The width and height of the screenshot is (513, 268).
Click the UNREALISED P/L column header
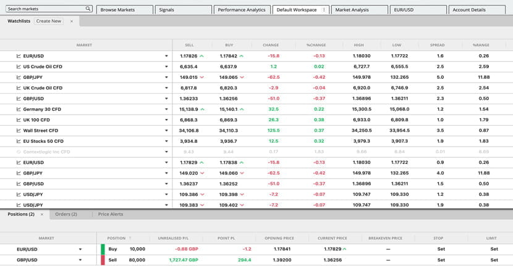pyautogui.click(x=173, y=238)
